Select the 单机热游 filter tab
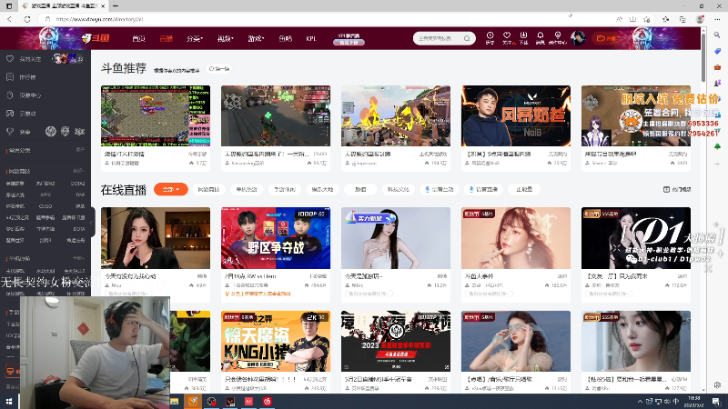Image resolution: width=728 pixels, height=409 pixels. [247, 189]
